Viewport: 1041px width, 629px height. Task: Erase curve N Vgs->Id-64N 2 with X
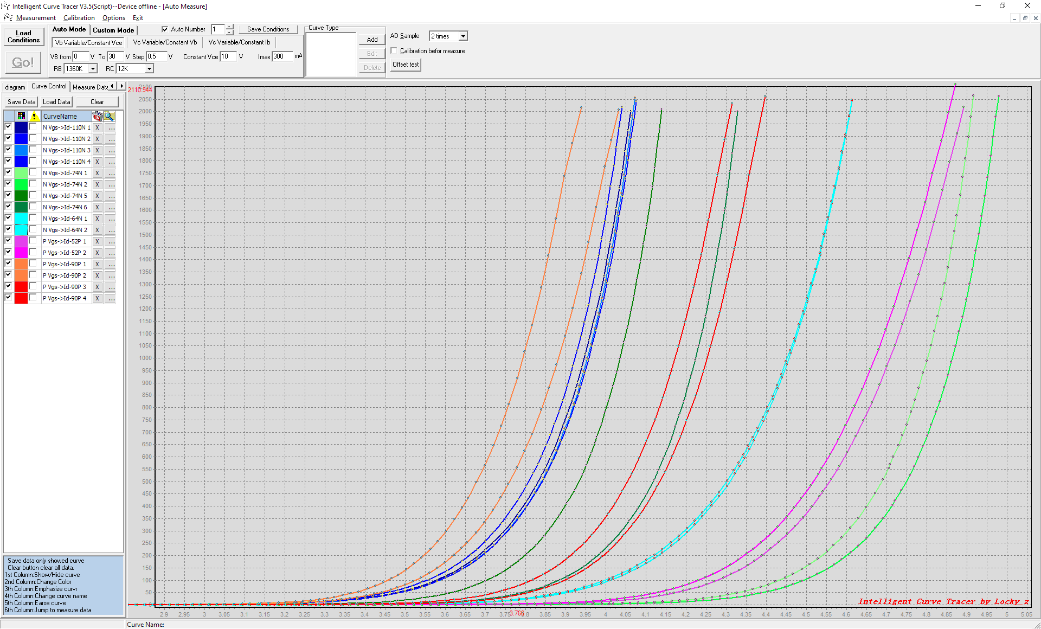coord(98,230)
